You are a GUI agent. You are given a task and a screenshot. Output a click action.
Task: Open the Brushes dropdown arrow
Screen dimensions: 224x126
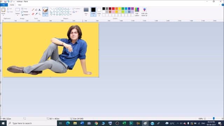point(45,15)
